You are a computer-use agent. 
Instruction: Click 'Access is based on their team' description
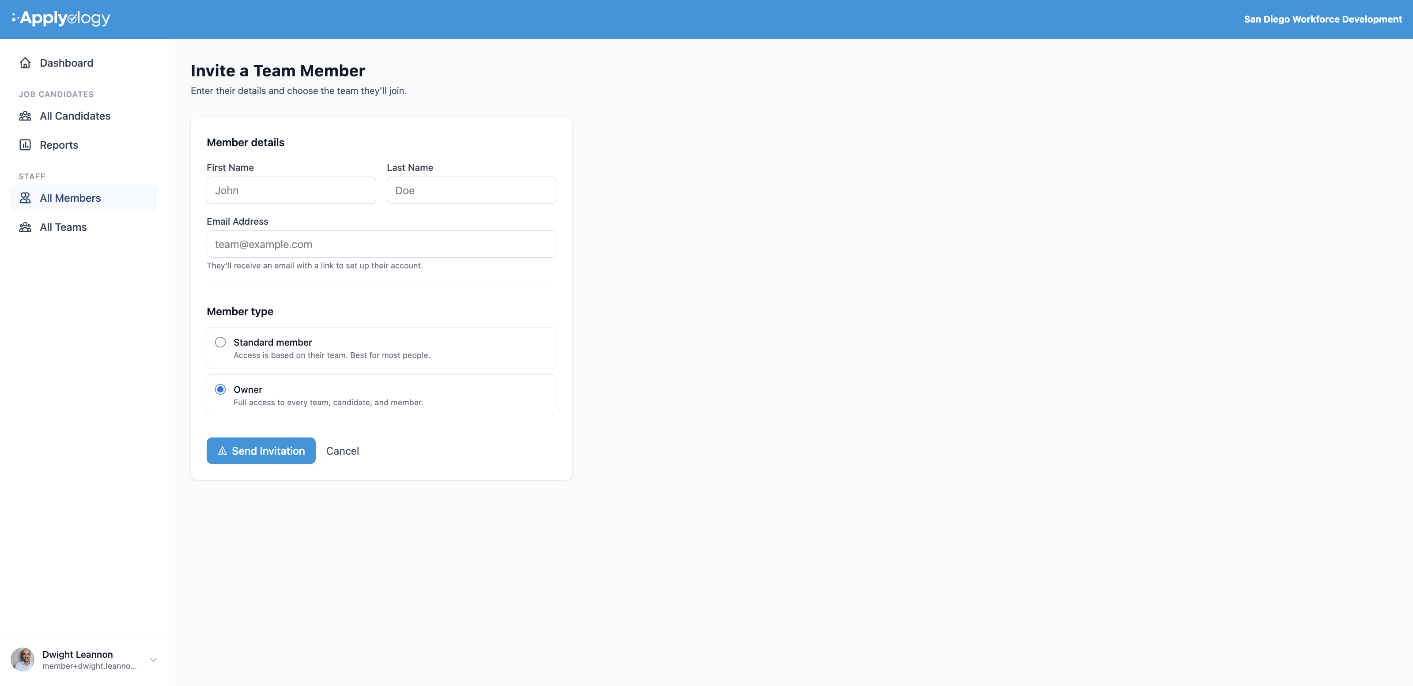(x=331, y=355)
